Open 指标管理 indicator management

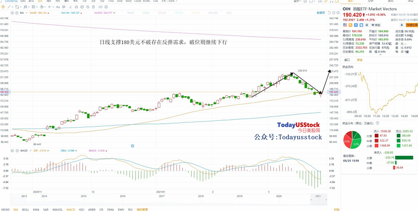click(x=142, y=210)
